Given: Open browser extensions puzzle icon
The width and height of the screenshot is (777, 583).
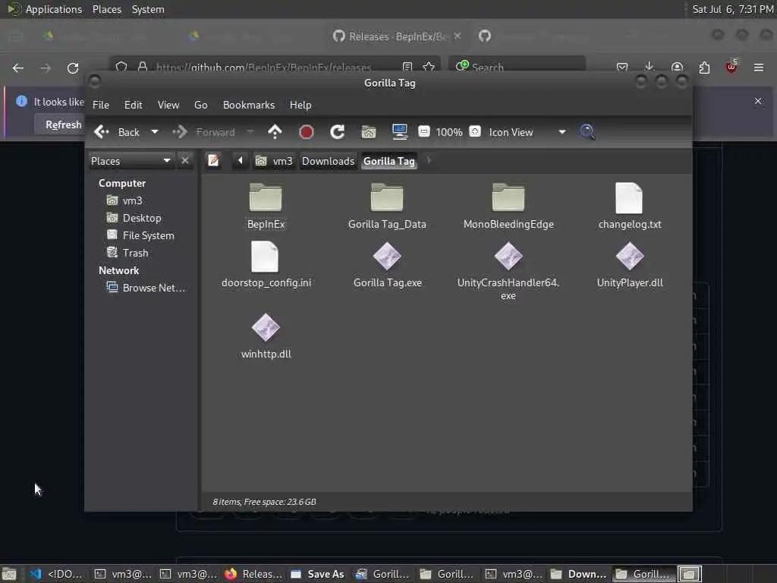Looking at the screenshot, I should coord(704,68).
